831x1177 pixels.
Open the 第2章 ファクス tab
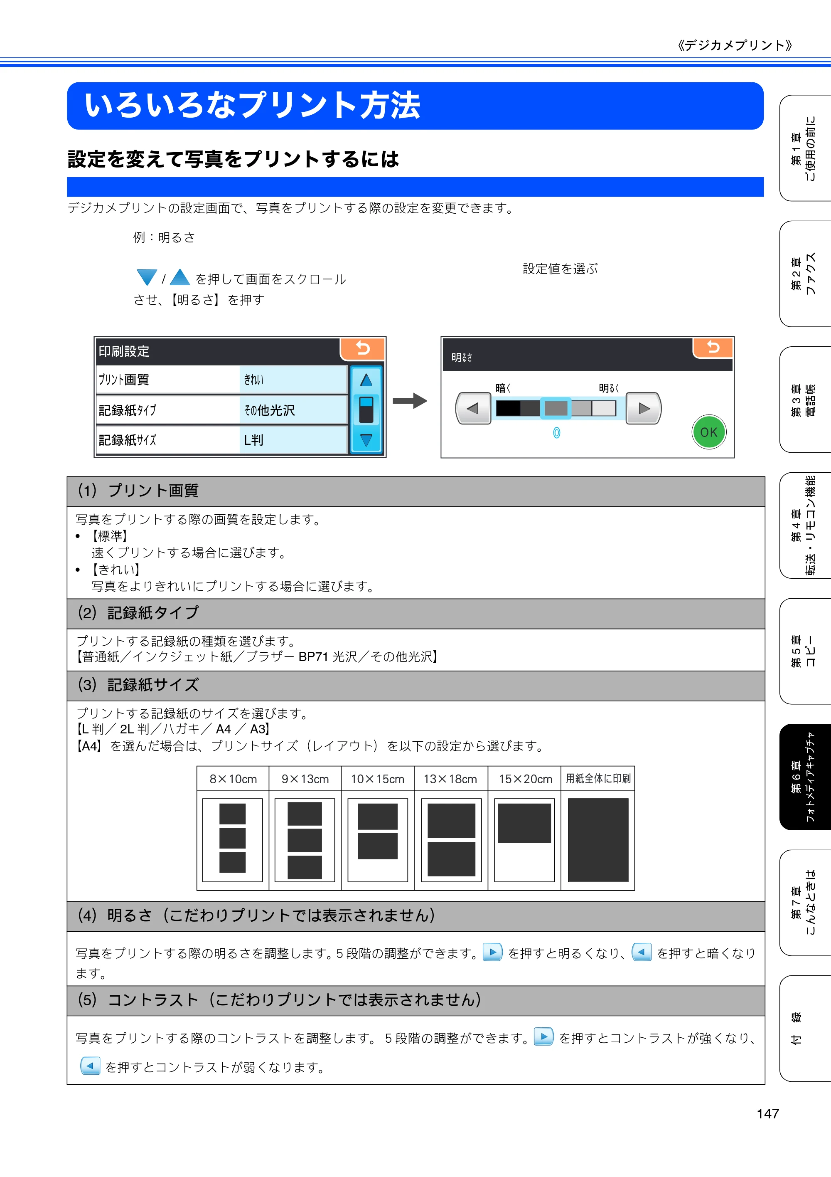[x=805, y=274]
